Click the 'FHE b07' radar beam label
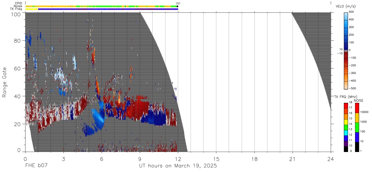Viewport: 372px width, 172px height. pos(36,166)
